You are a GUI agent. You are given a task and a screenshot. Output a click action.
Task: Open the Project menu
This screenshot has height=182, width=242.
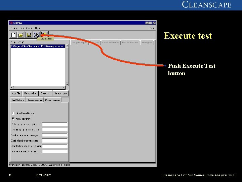click(x=14, y=28)
